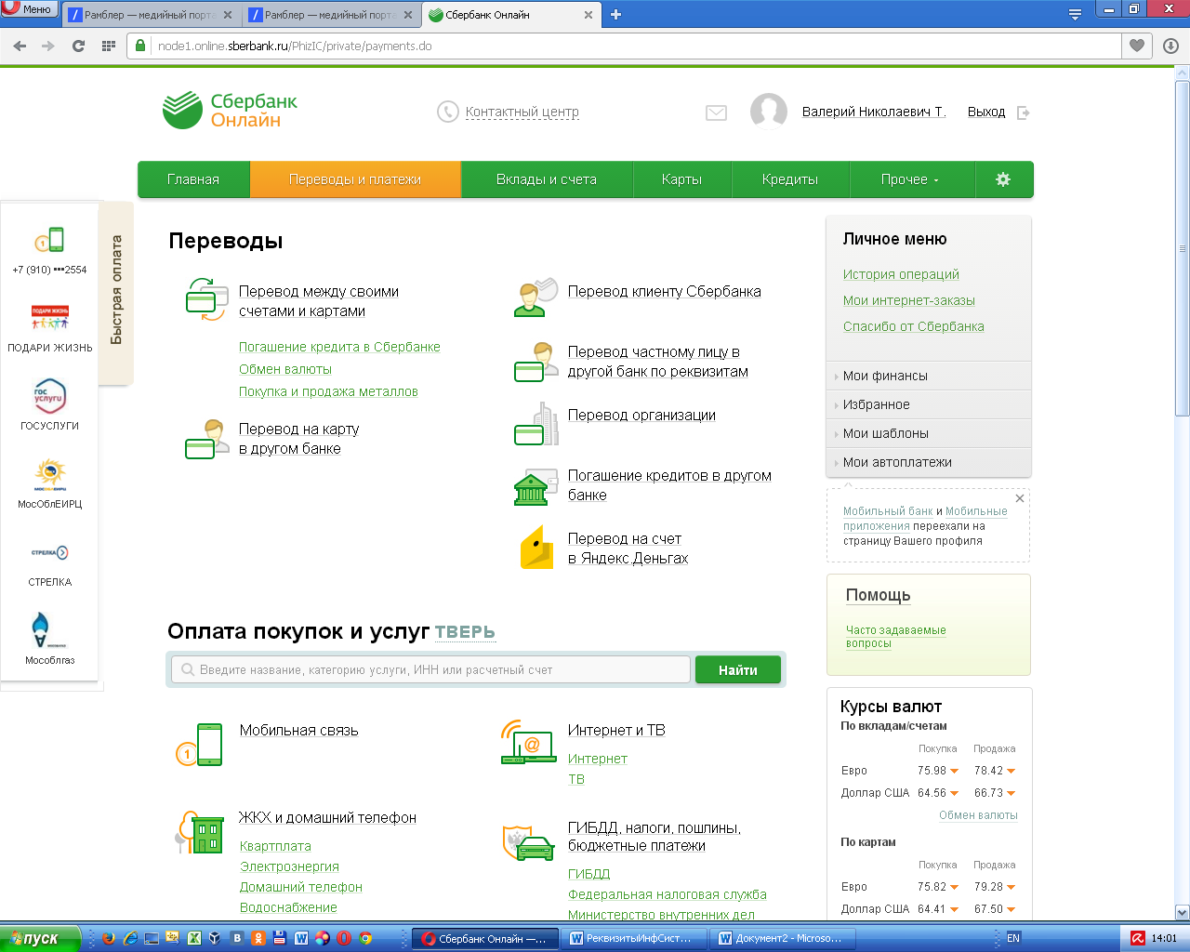
Task: Click the browser reload icon
Action: tap(78, 46)
